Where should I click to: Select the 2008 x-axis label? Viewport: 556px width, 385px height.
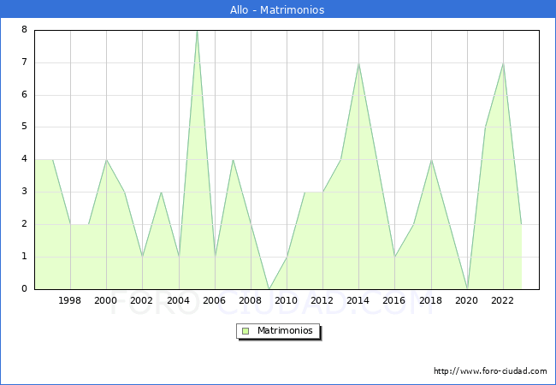251,300
